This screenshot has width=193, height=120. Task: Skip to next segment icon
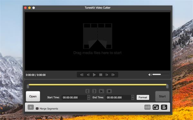point(113,75)
